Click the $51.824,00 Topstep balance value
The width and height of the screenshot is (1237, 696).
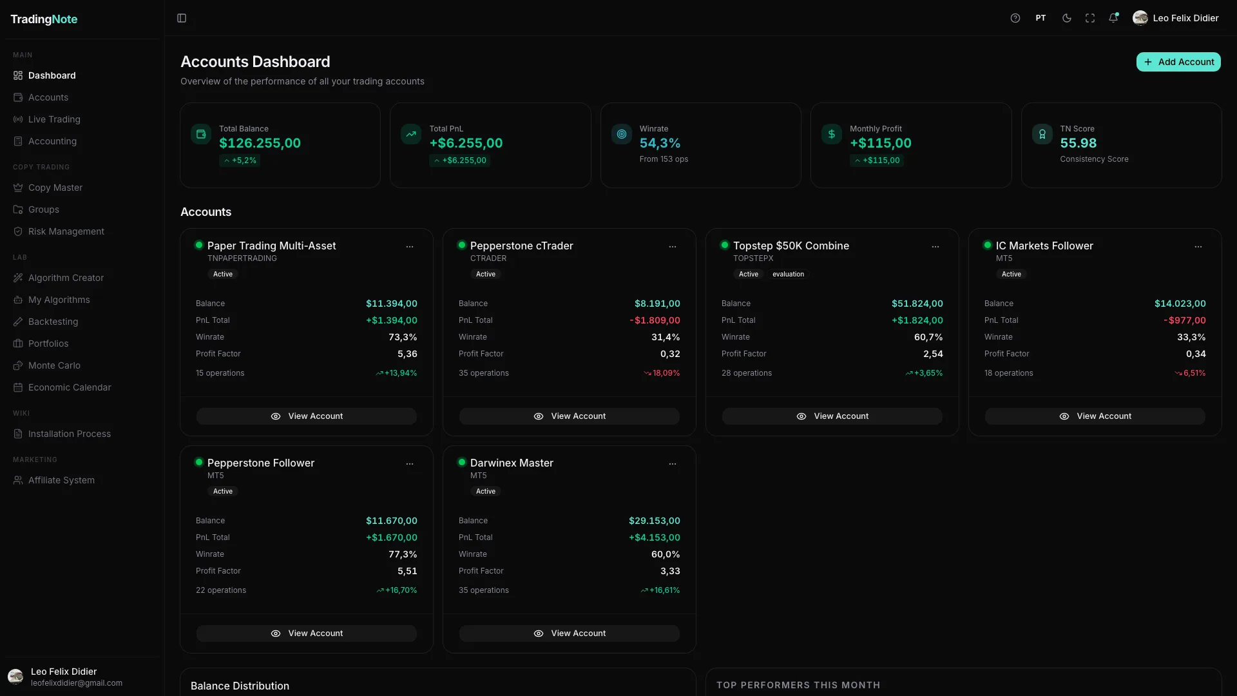917,304
